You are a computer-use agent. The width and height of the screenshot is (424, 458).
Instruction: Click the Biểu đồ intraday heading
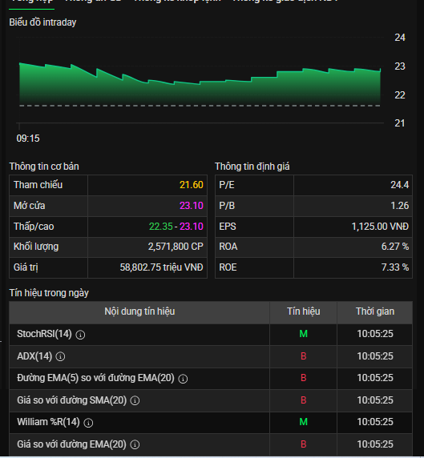coord(42,22)
